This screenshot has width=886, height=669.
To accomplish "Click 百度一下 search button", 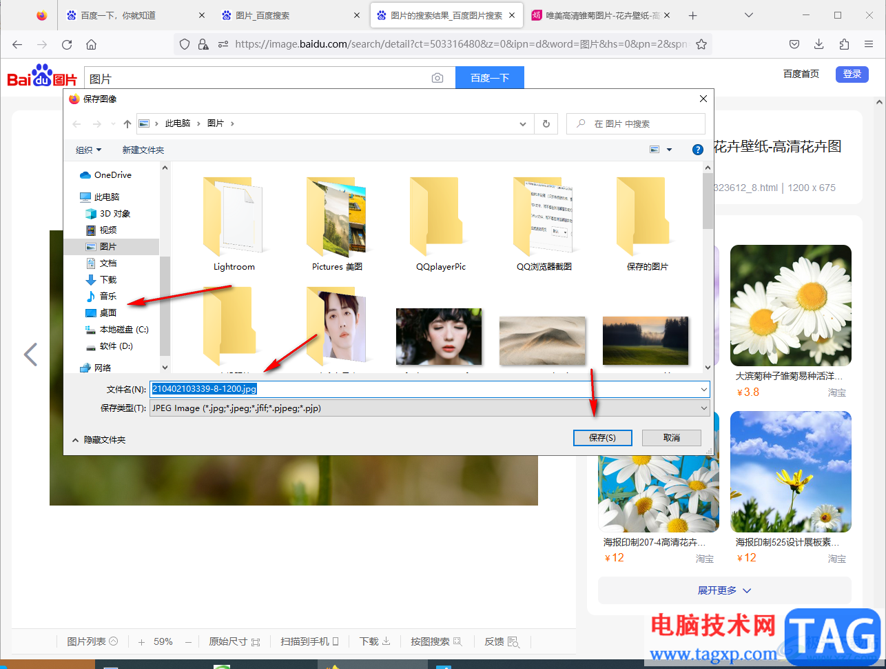I will click(x=490, y=78).
